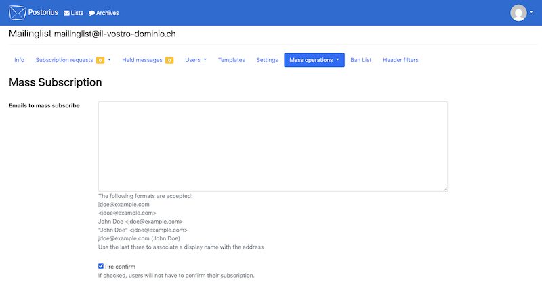Open the Settings tab
Viewport: 542px width, 285px height.
point(267,60)
